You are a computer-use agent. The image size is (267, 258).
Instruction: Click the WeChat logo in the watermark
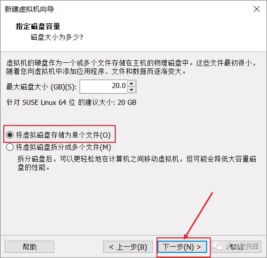coord(218,246)
